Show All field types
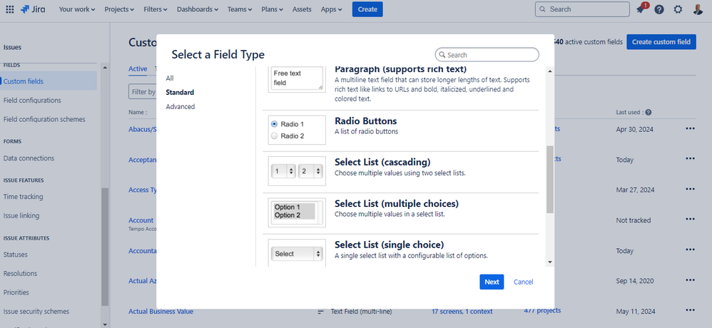This screenshot has width=712, height=328. point(170,78)
